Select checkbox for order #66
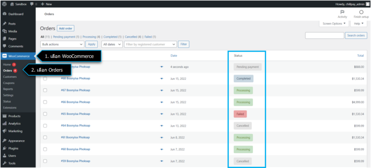Screen dimensions: 371x168 pyautogui.click(x=45, y=102)
